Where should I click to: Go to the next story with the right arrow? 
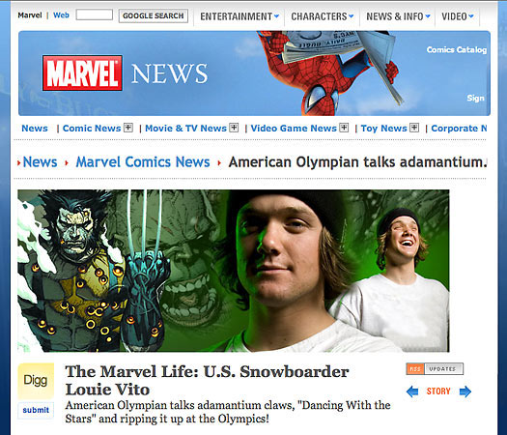tap(465, 391)
